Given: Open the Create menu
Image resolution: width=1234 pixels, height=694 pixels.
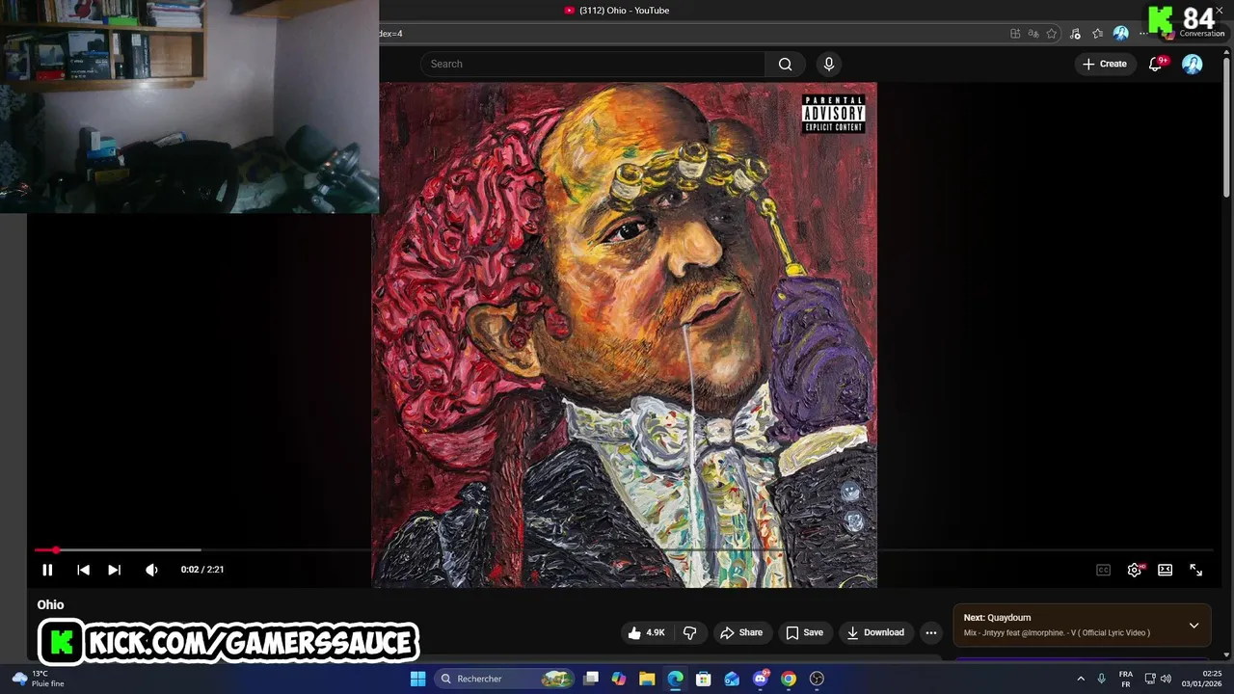Looking at the screenshot, I should 1105,64.
